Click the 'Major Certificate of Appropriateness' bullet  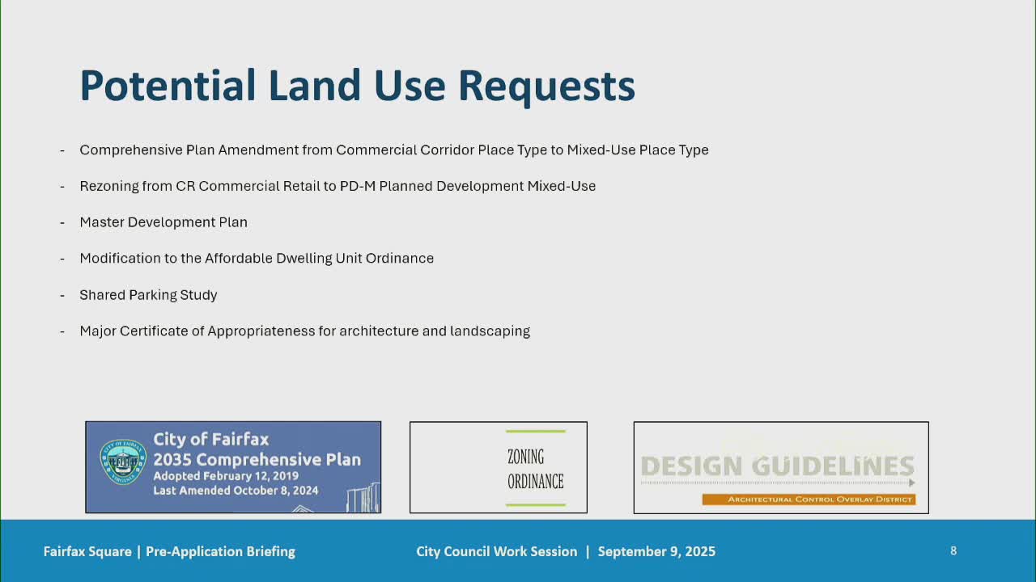[305, 331]
